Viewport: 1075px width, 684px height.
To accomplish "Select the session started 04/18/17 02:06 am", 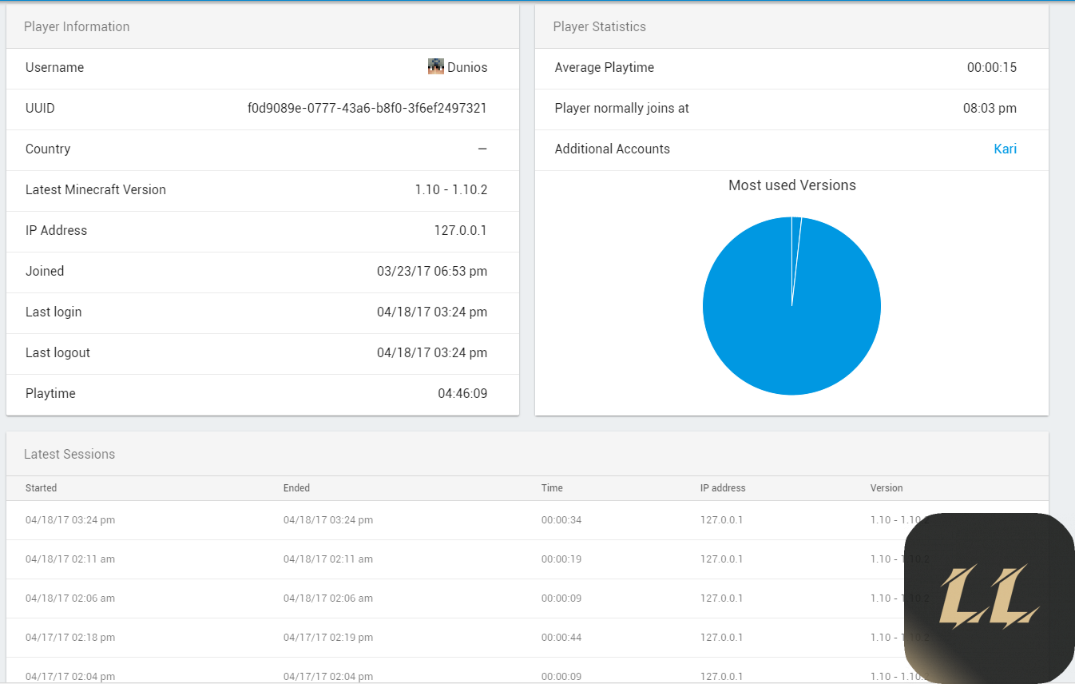I will [70, 598].
